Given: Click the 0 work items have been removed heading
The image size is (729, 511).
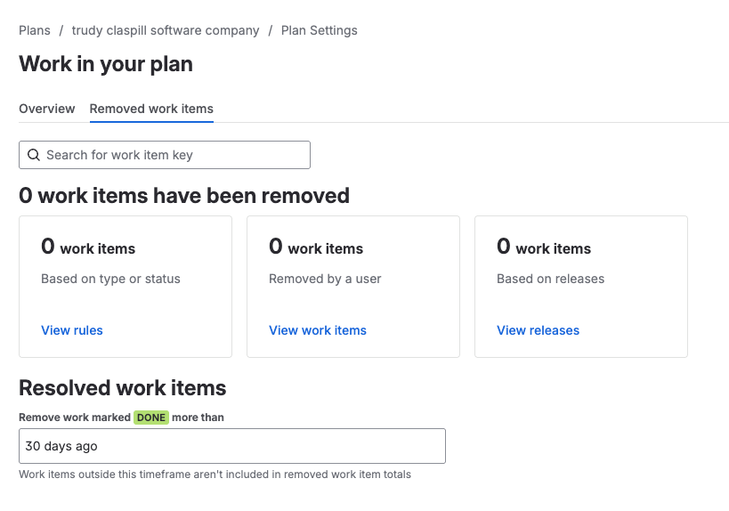Looking at the screenshot, I should pyautogui.click(x=184, y=195).
